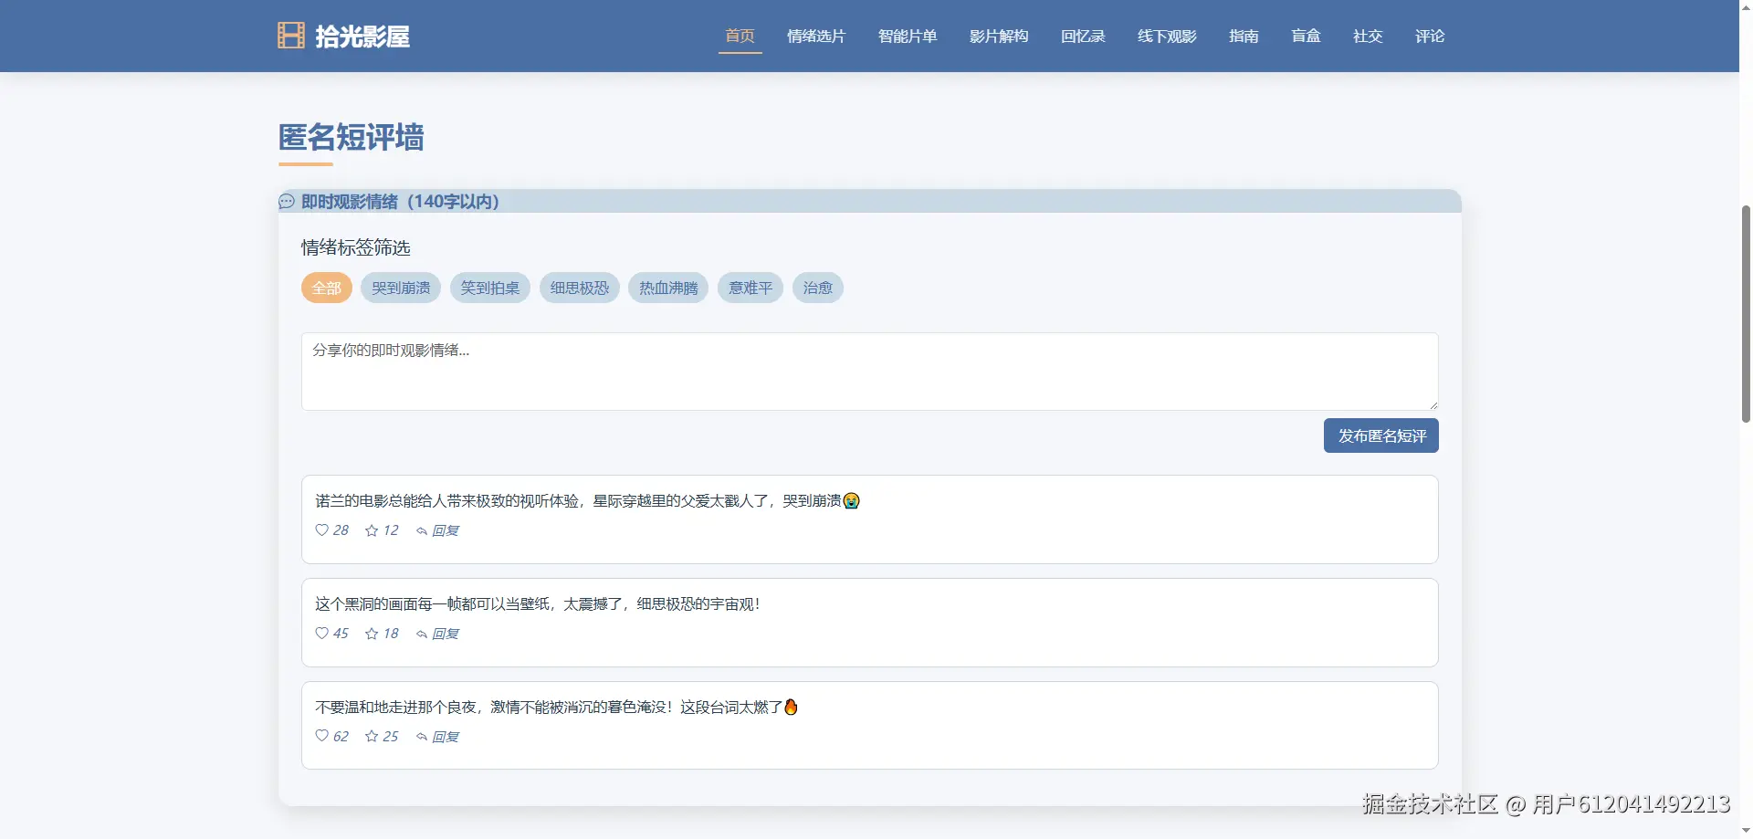Image resolution: width=1753 pixels, height=839 pixels.
Task: Click the page vertical scrollbar thumb
Action: 1746,313
